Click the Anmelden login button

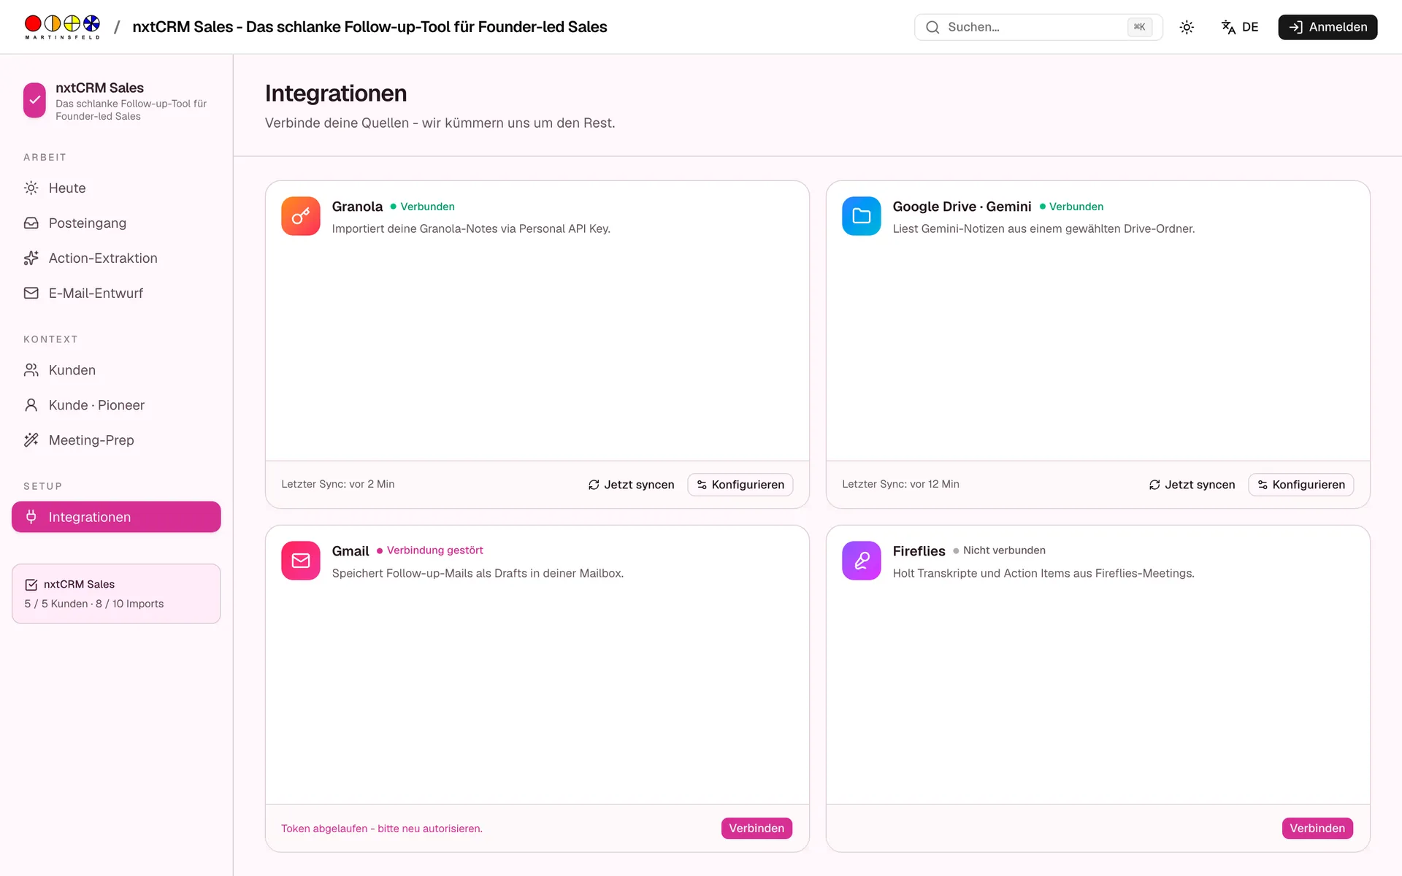pos(1328,27)
